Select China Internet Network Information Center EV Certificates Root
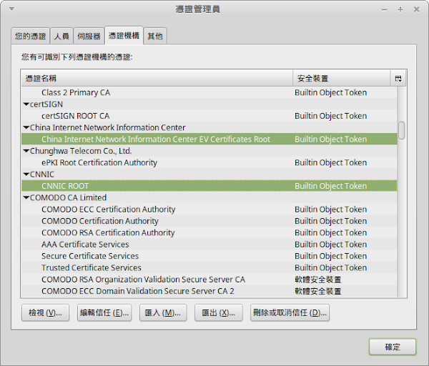The image size is (429, 366). tap(209, 139)
